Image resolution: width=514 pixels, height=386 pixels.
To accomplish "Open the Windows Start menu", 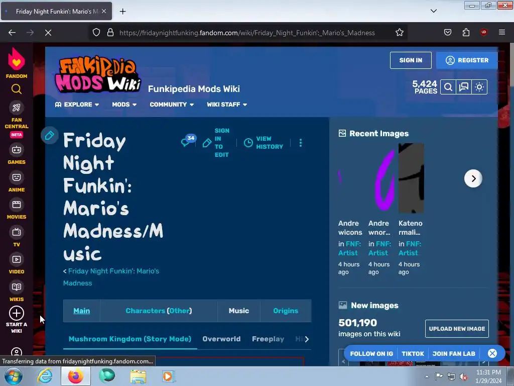I will (14, 376).
